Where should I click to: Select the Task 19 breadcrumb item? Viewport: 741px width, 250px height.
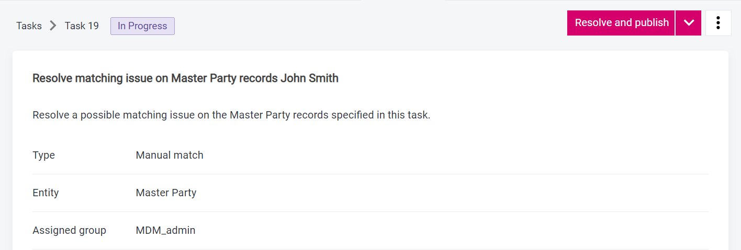(x=82, y=26)
